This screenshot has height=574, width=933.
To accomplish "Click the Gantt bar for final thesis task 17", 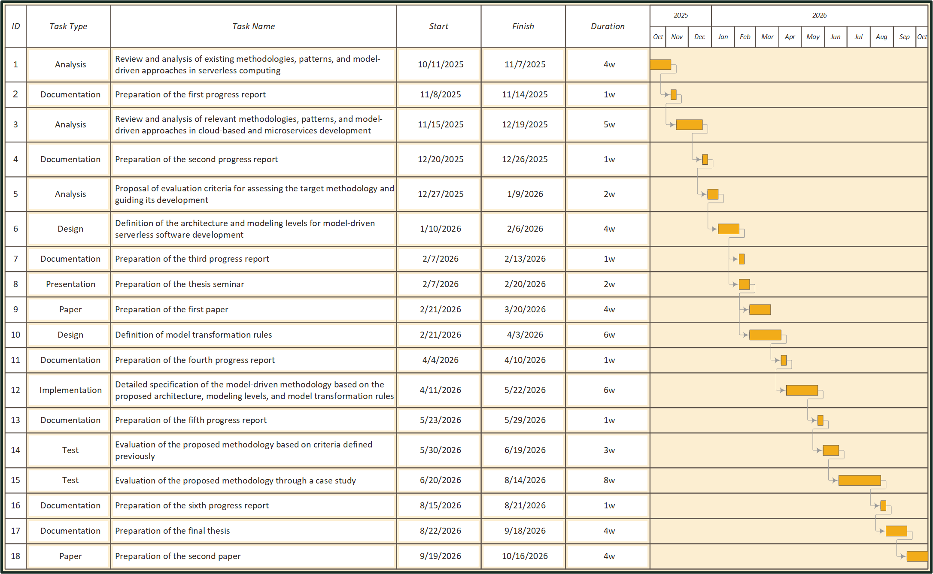I will tap(896, 531).
